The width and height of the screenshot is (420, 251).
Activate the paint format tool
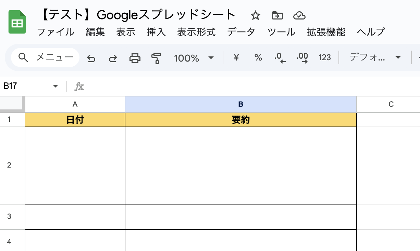point(156,58)
